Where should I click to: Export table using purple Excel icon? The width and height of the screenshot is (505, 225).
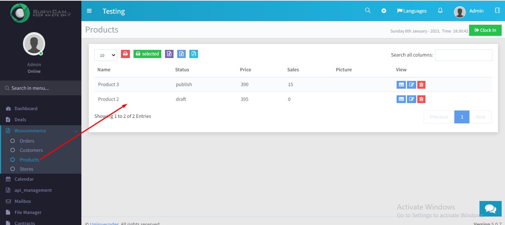[169, 54]
